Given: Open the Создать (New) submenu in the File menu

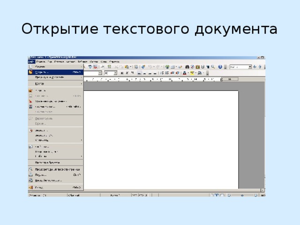Looking at the screenshot, I should 55,67.
